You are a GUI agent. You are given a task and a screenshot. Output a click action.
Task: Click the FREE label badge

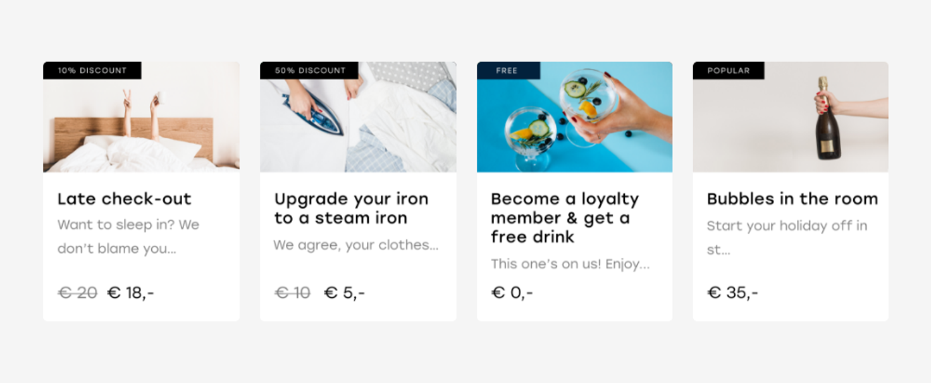tap(507, 71)
